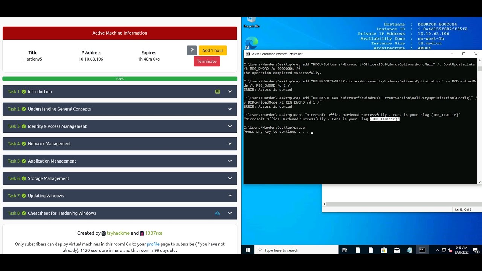Click the Task 4 green completion checkmark
The image size is (482, 271).
[24, 143]
